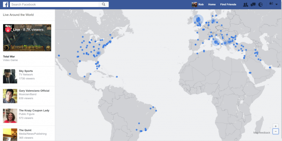The height and width of the screenshot is (141, 282).
Task: Select Gary Valenciano Official title
Action: [x=34, y=91]
